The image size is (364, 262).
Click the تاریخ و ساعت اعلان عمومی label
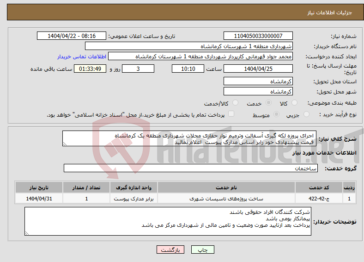[x=142, y=36]
